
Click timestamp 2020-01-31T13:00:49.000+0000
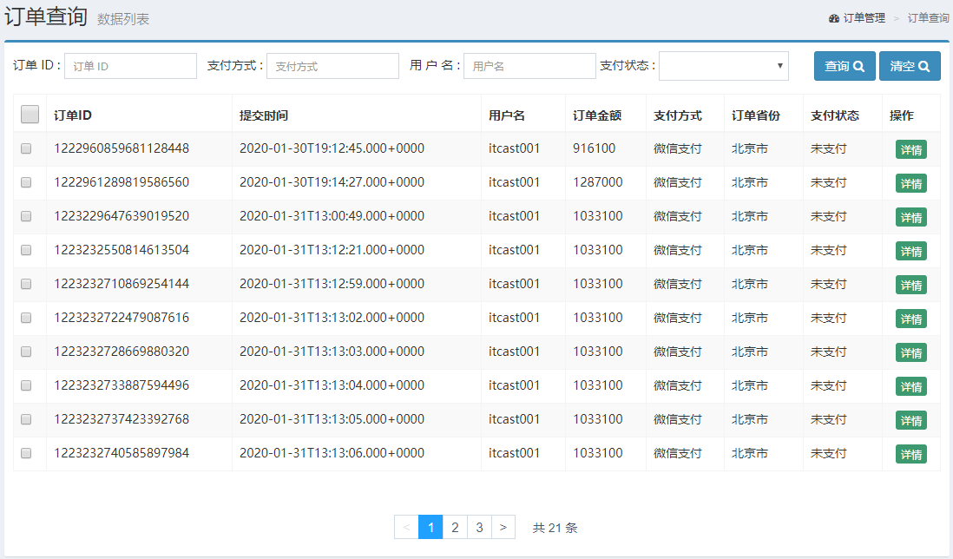pos(332,216)
